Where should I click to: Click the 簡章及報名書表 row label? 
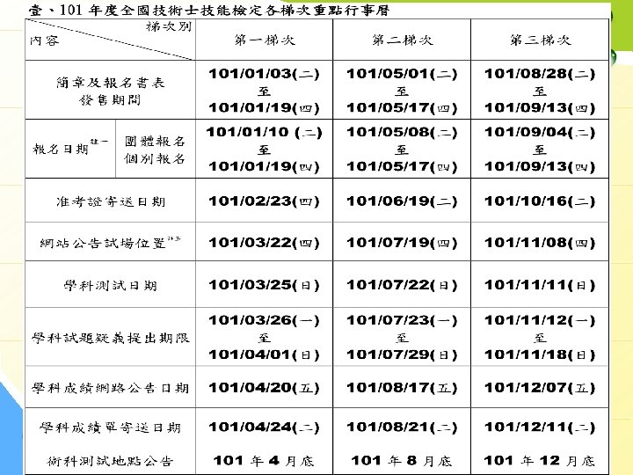pyautogui.click(x=110, y=83)
